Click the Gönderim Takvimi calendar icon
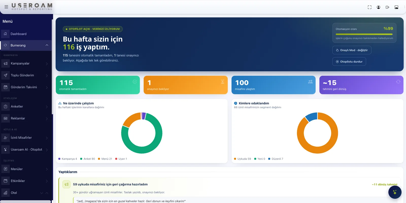 6,87
